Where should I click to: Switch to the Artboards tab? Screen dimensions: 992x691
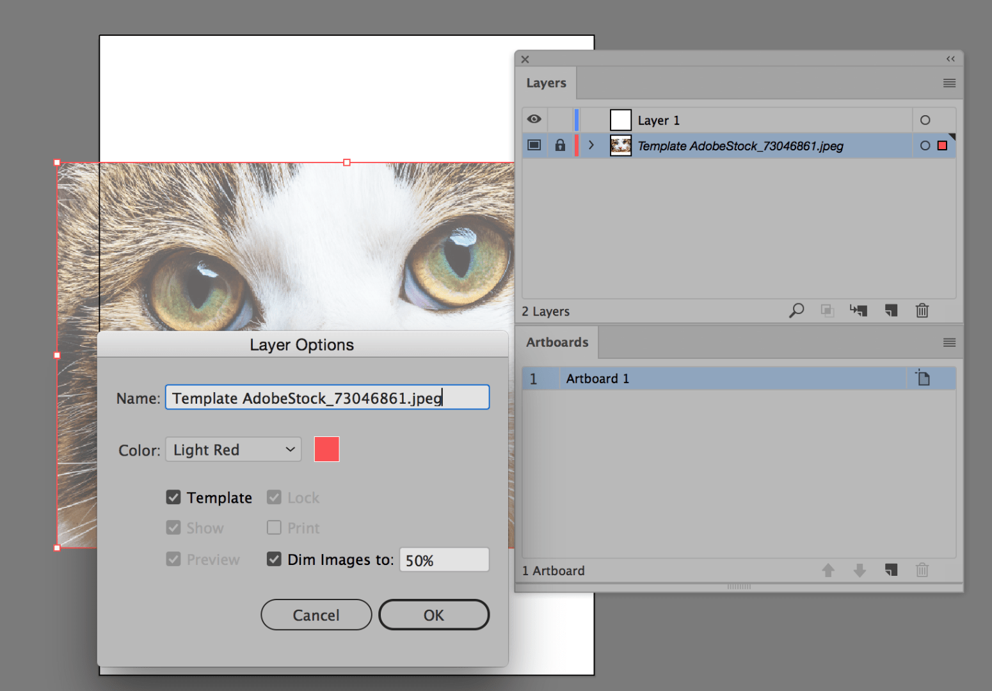click(556, 342)
